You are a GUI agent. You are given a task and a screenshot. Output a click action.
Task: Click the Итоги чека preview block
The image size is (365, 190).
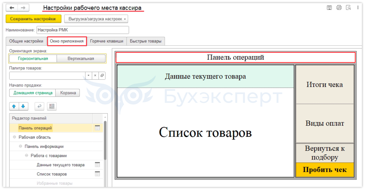pos(325,84)
